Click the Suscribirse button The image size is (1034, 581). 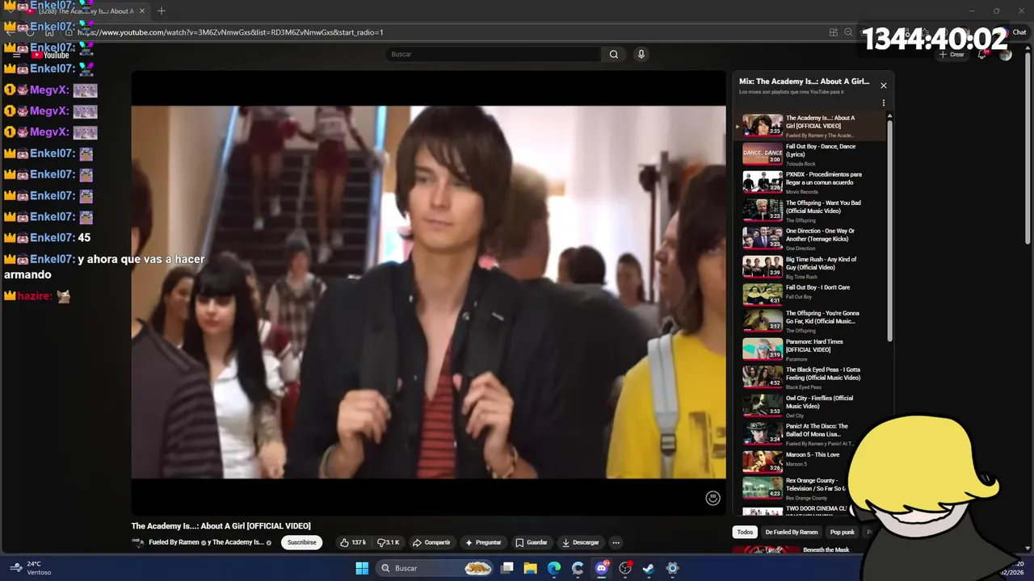[x=302, y=542]
